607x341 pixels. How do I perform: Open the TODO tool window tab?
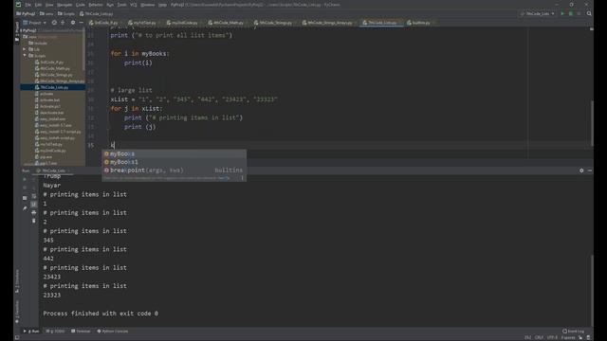56,332
